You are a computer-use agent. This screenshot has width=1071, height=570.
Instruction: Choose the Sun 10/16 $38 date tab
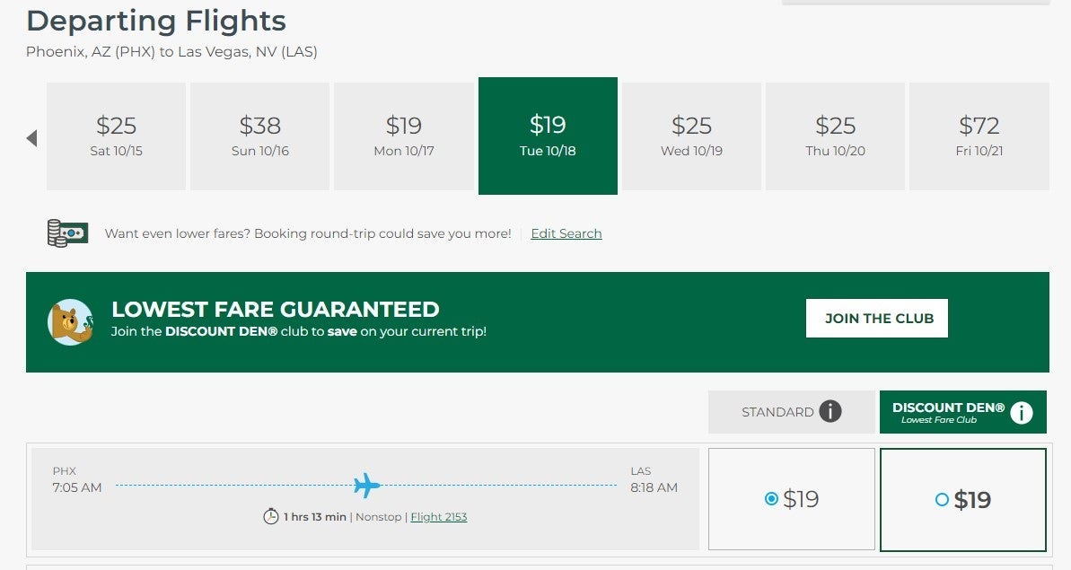(x=260, y=136)
